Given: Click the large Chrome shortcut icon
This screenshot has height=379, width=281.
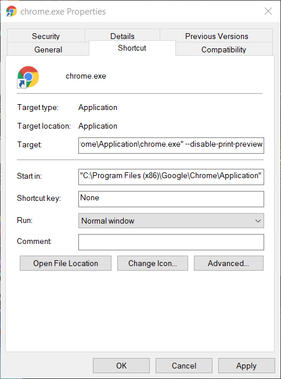Looking at the screenshot, I should click(28, 77).
